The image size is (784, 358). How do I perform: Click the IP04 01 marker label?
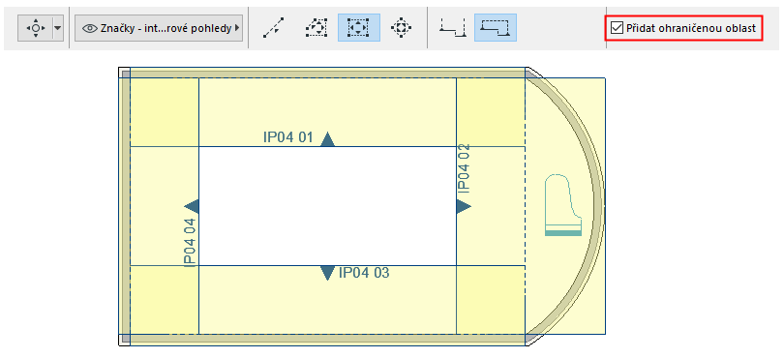[x=287, y=137]
